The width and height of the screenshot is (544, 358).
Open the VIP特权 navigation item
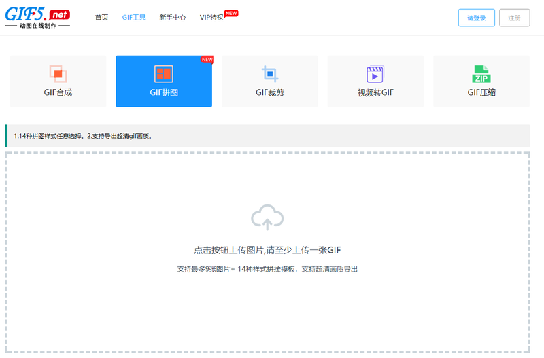point(211,18)
